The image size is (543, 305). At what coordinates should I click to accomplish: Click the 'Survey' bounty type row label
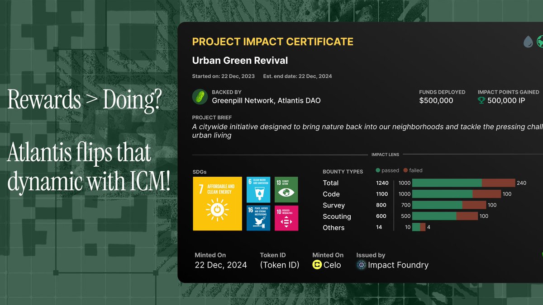(334, 206)
